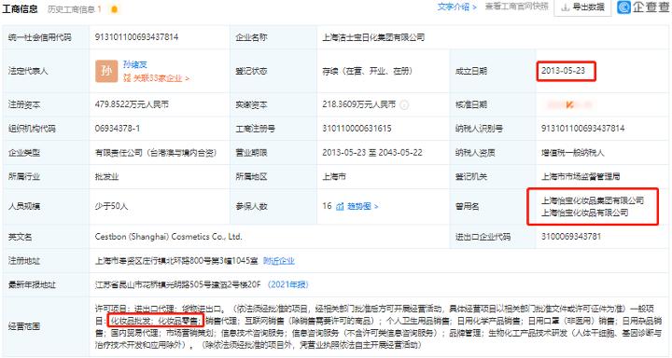Select the registered address in 上海市奉贤区庄行镇
This screenshot has height=358, width=672.
tap(176, 261)
